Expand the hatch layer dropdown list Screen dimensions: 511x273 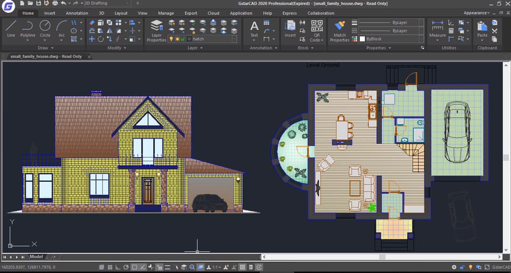tap(234, 39)
